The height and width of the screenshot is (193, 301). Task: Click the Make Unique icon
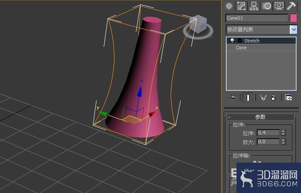(263, 98)
